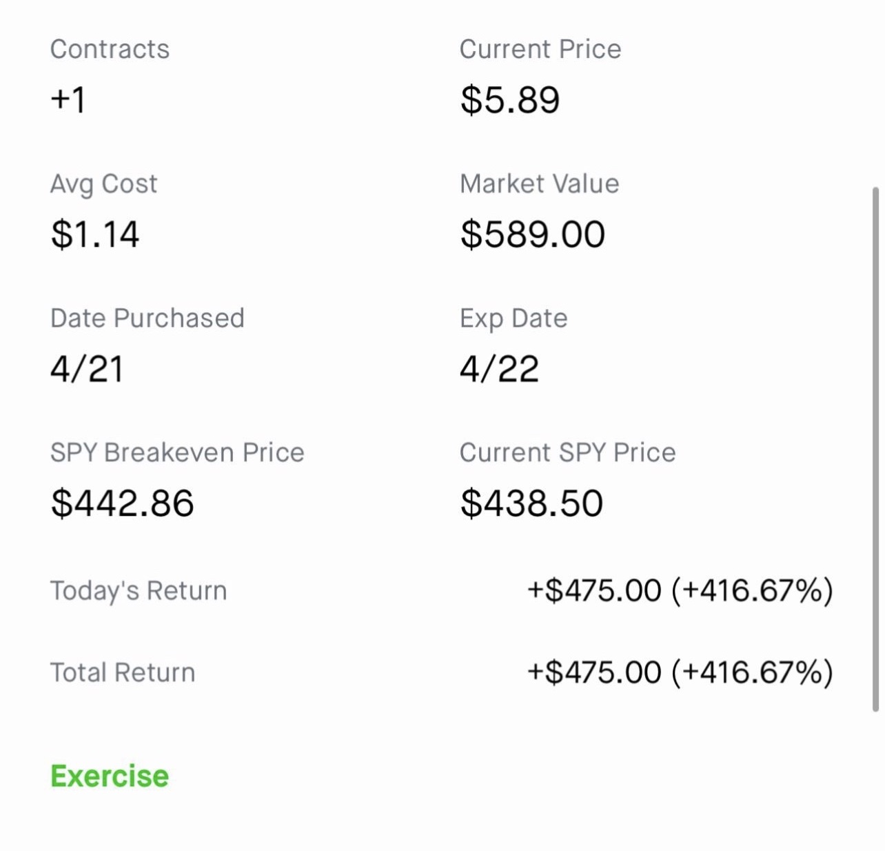Image resolution: width=885 pixels, height=851 pixels.
Task: Click the 4/21 purchase date
Action: pos(87,369)
